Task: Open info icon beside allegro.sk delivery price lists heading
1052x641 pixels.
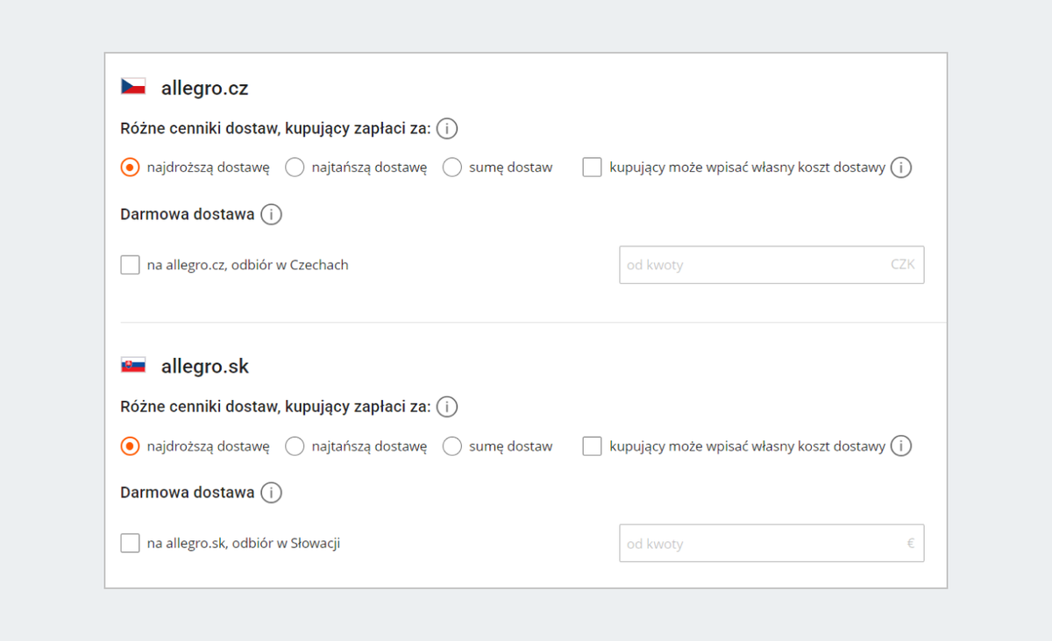Action: pos(447,408)
